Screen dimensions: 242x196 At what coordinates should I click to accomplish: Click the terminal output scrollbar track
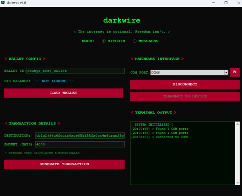point(238,153)
